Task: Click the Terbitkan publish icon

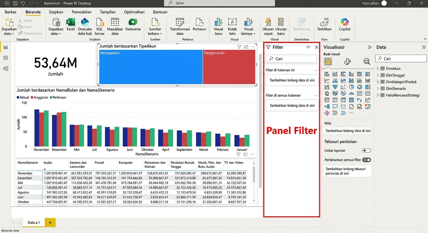Action: click(324, 24)
